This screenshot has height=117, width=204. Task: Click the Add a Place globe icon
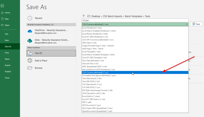tap(30, 61)
